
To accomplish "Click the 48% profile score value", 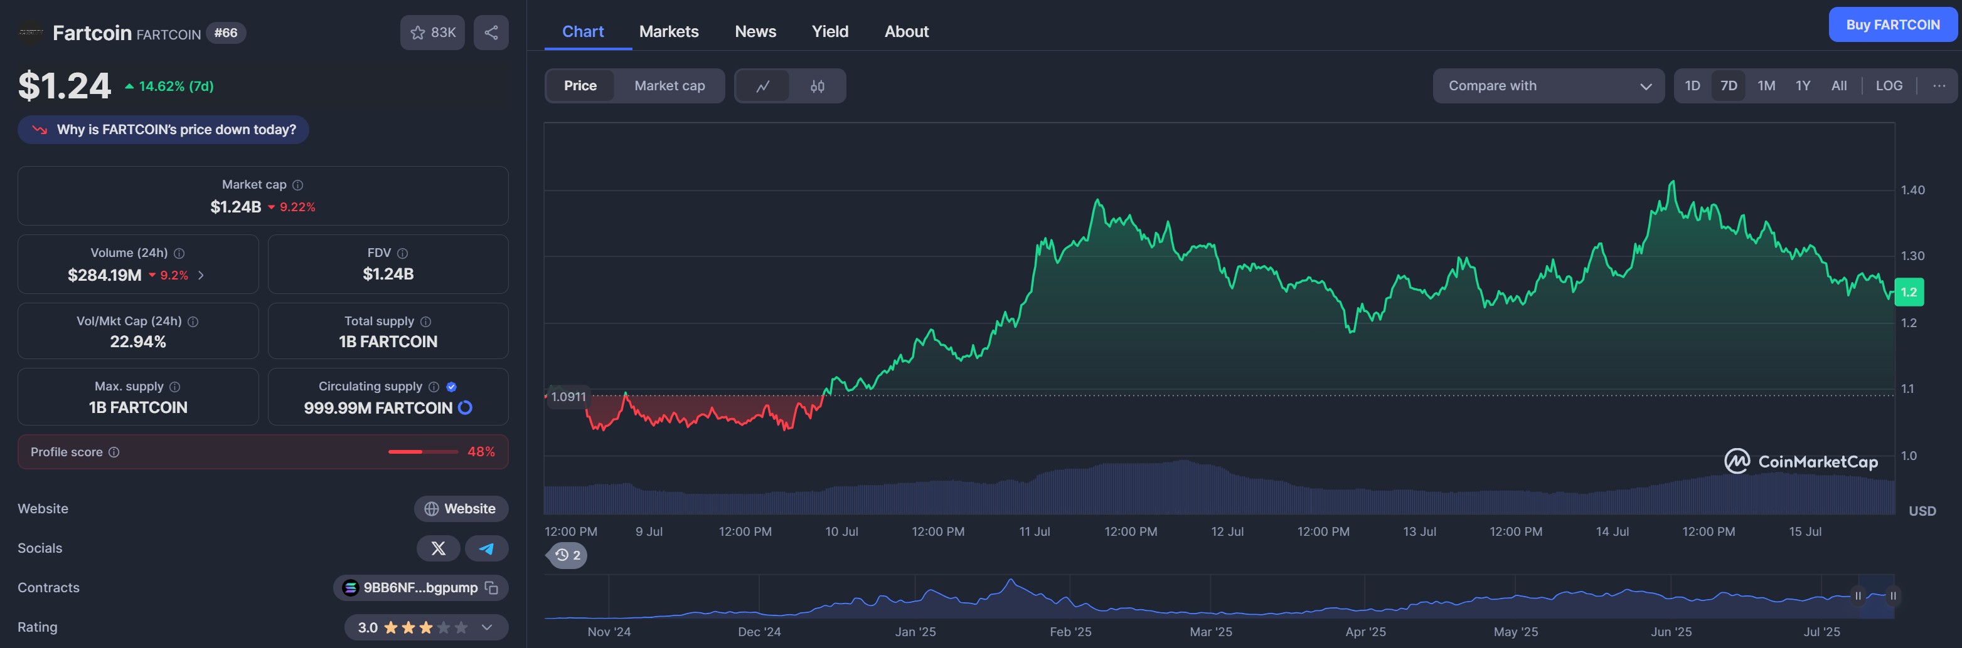I will tap(481, 452).
